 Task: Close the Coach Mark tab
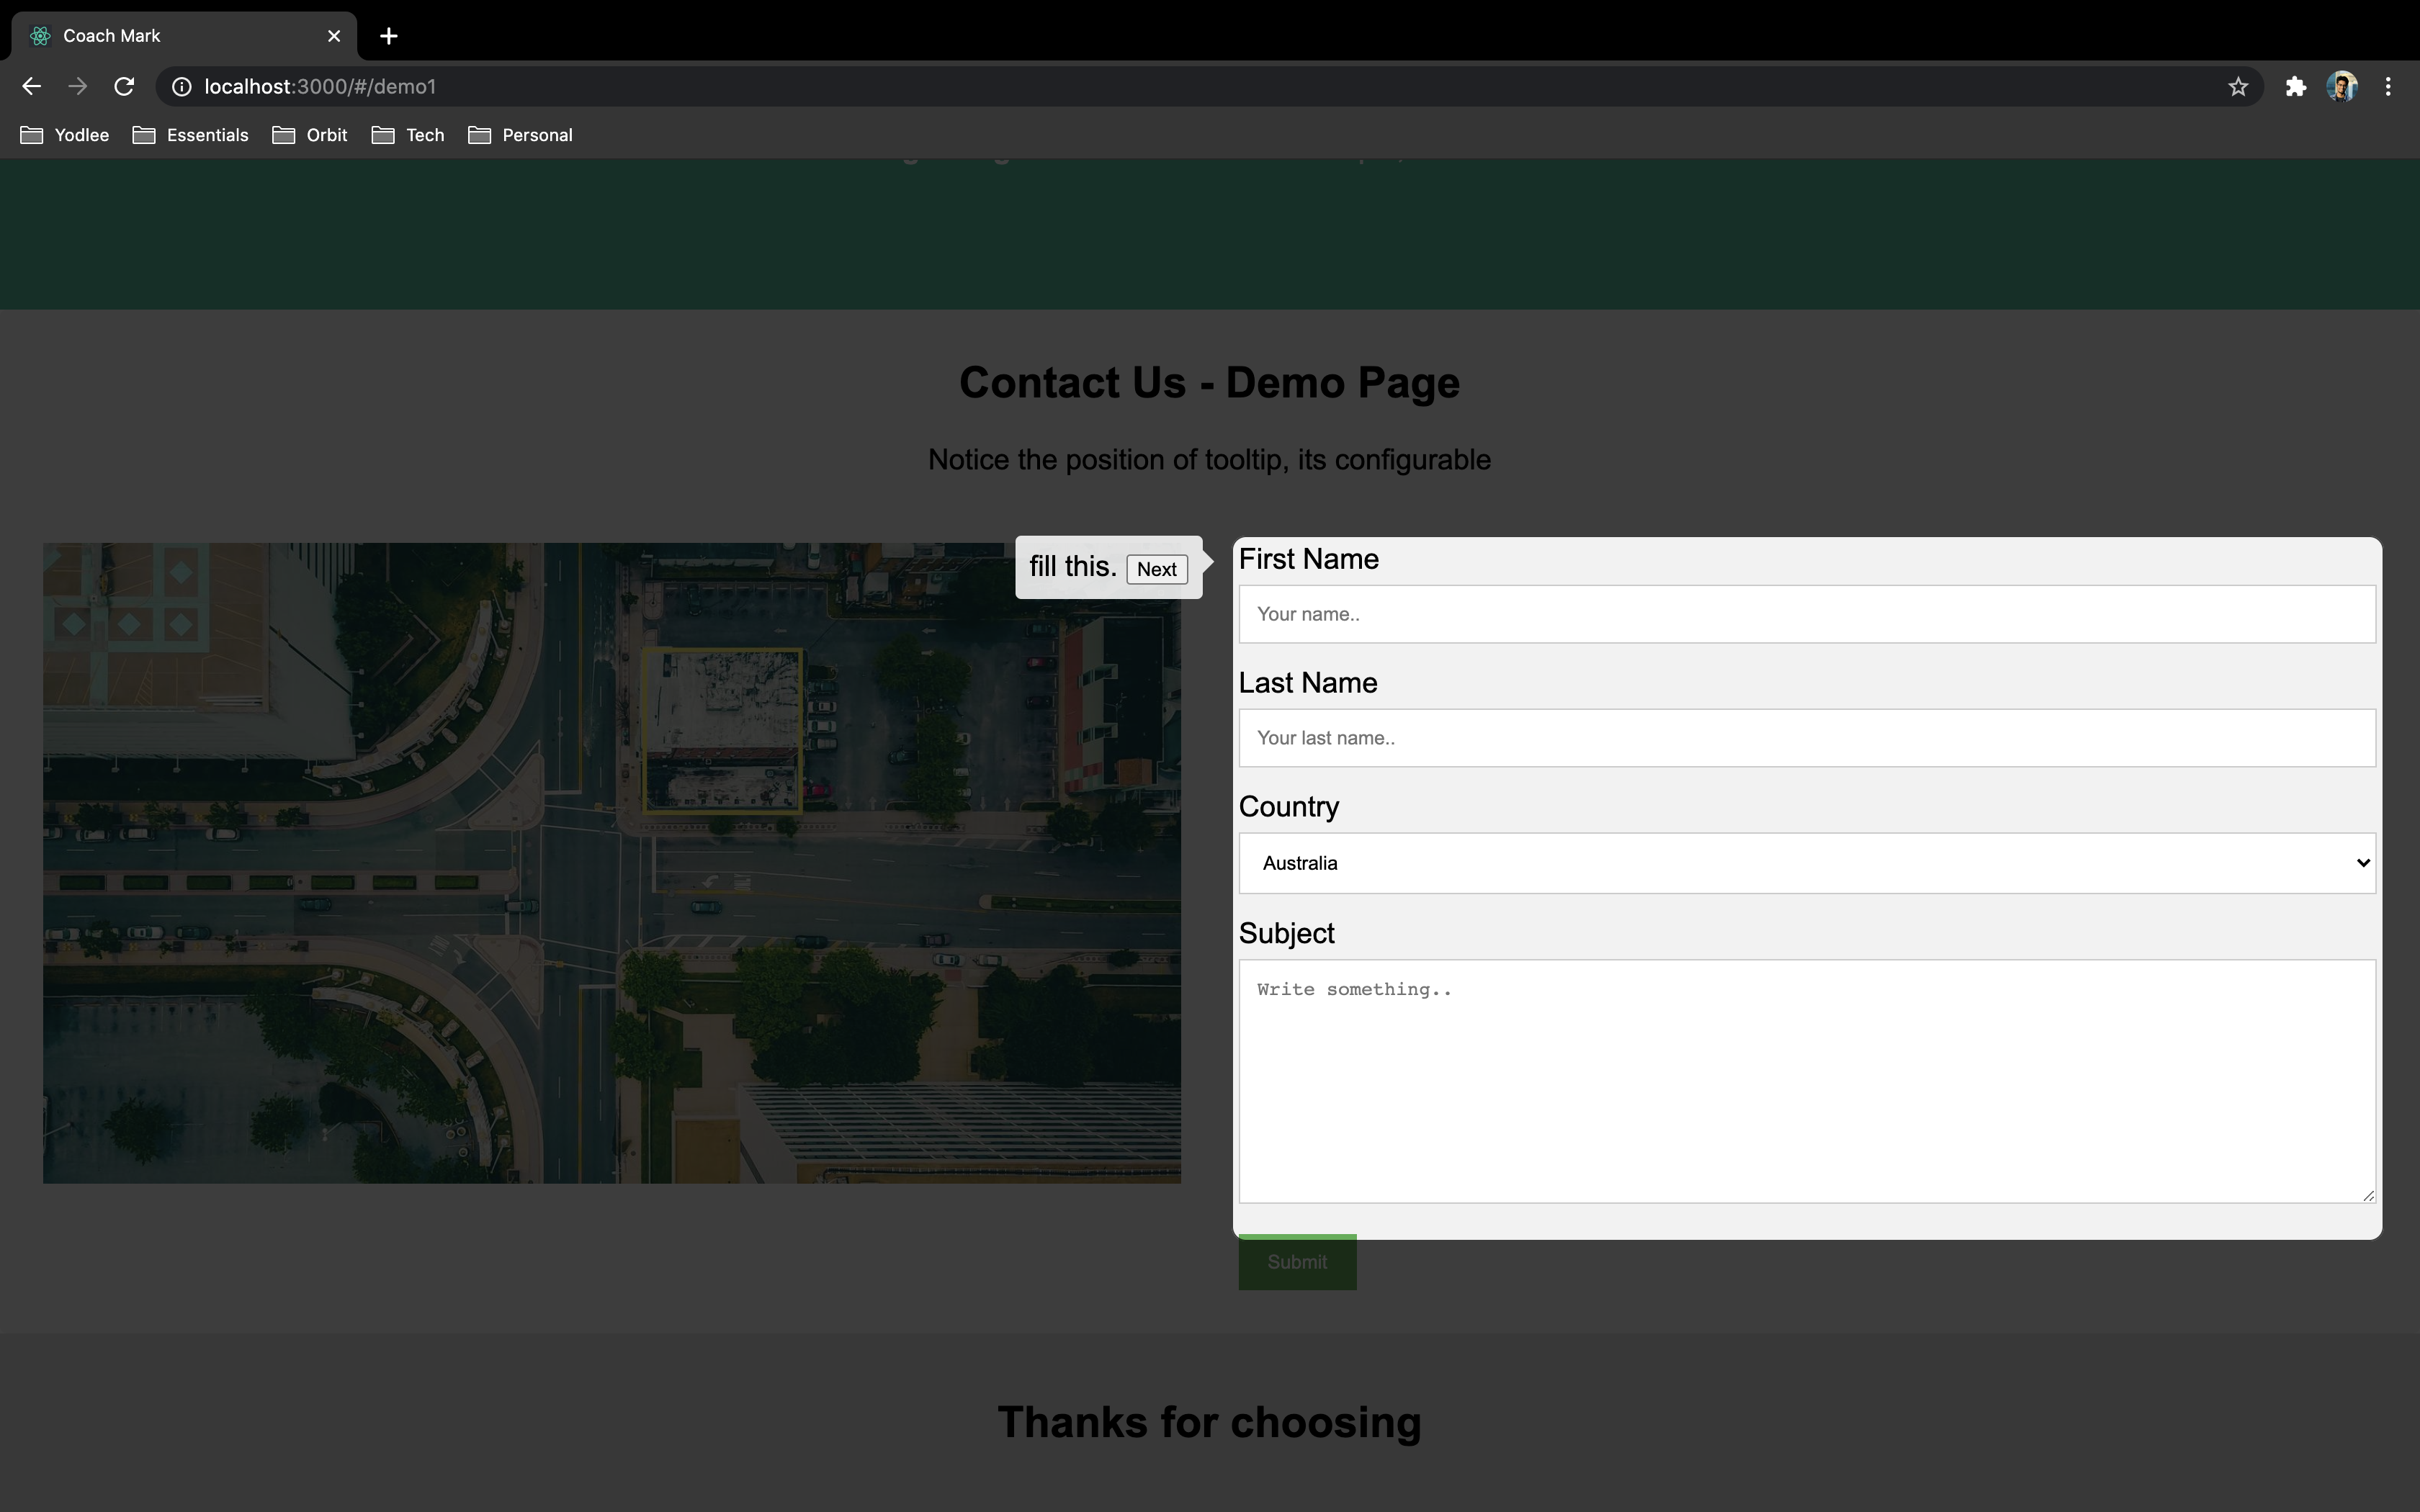click(x=334, y=36)
